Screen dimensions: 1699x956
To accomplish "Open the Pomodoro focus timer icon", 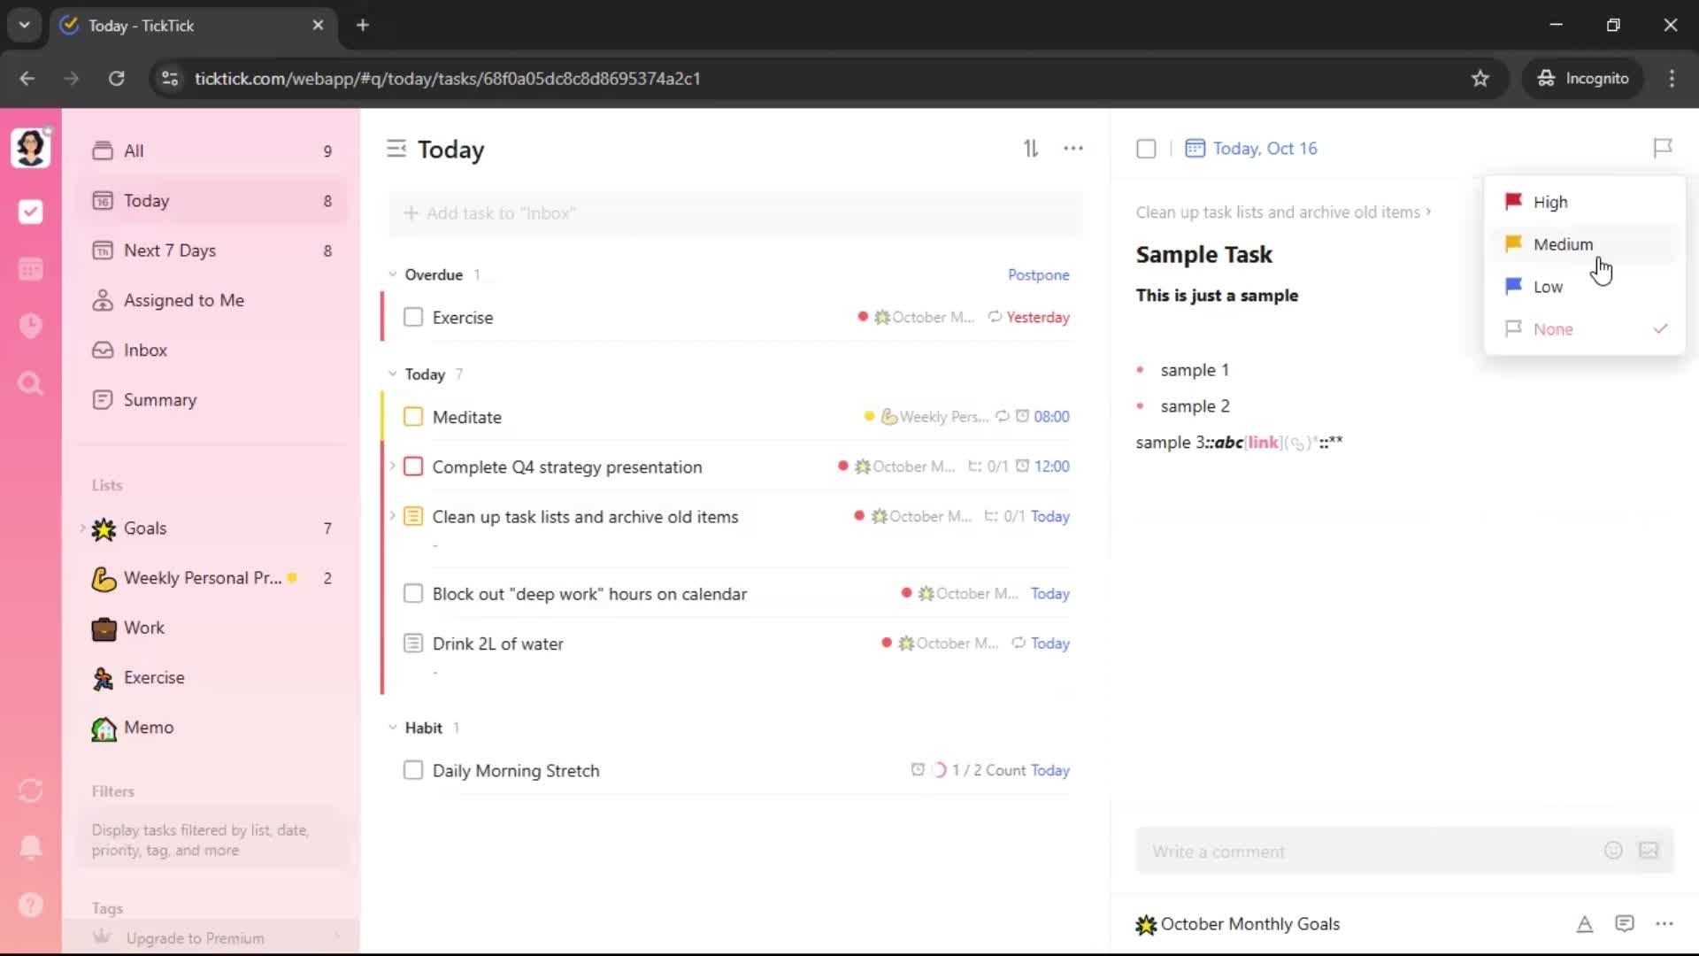I will pyautogui.click(x=30, y=326).
